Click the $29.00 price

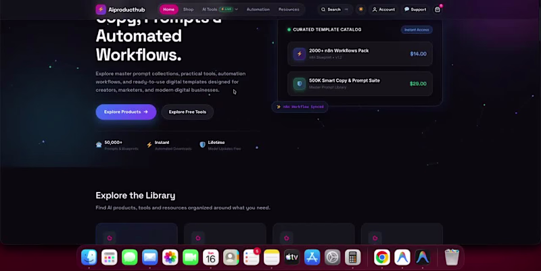(418, 83)
